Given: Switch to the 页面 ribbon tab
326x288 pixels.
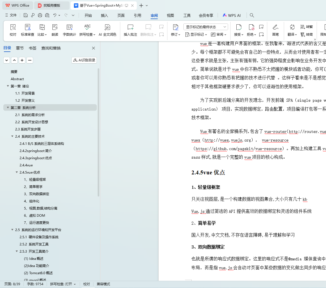Looking at the screenshot, I should click(121, 15).
